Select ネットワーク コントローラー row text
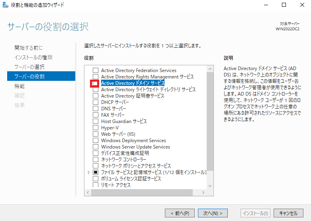This screenshot has width=311, height=221. click(123, 159)
